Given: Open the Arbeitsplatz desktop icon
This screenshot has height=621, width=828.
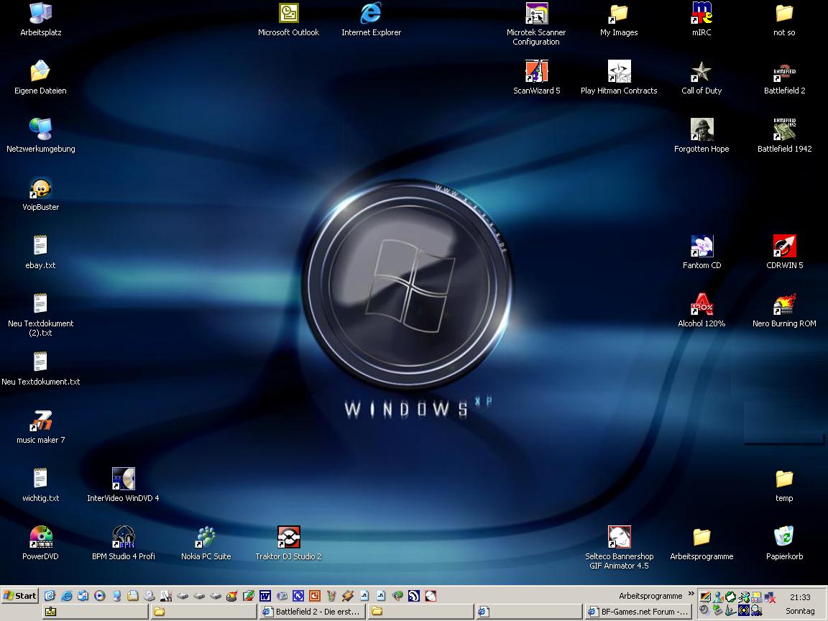Looking at the screenshot, I should point(41,19).
